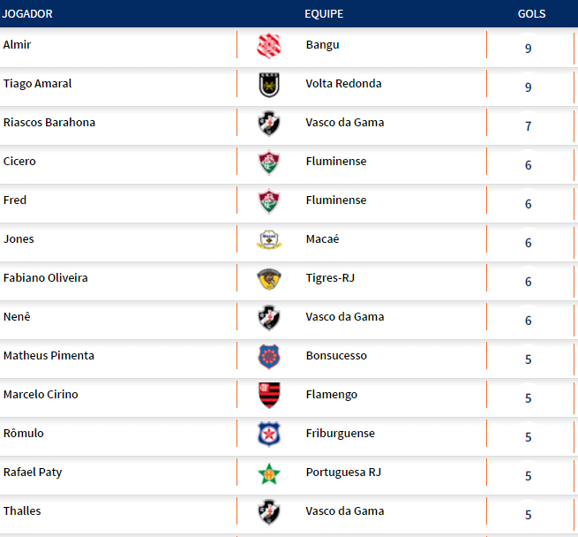
Task: Click the player name Rafael Paty
Action: click(33, 473)
